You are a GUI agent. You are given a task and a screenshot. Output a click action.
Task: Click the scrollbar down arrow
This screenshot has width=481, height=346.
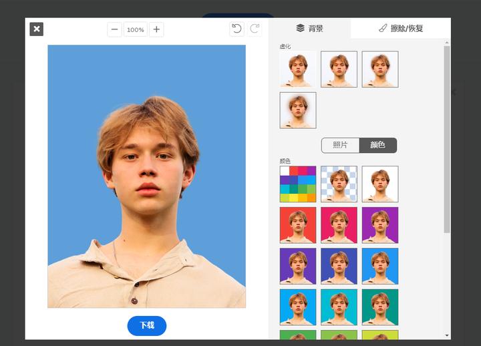point(447,335)
